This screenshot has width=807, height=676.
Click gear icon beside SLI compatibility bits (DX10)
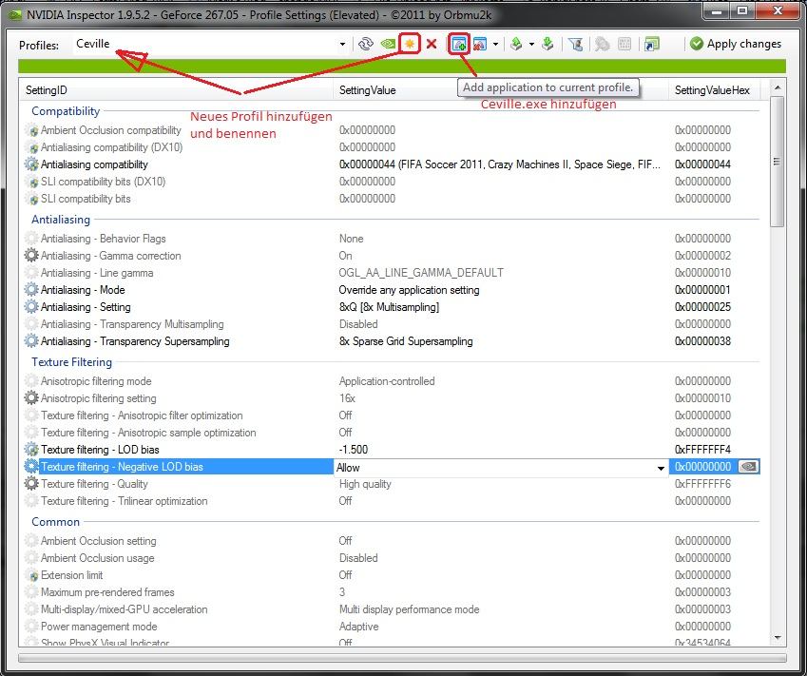click(31, 182)
